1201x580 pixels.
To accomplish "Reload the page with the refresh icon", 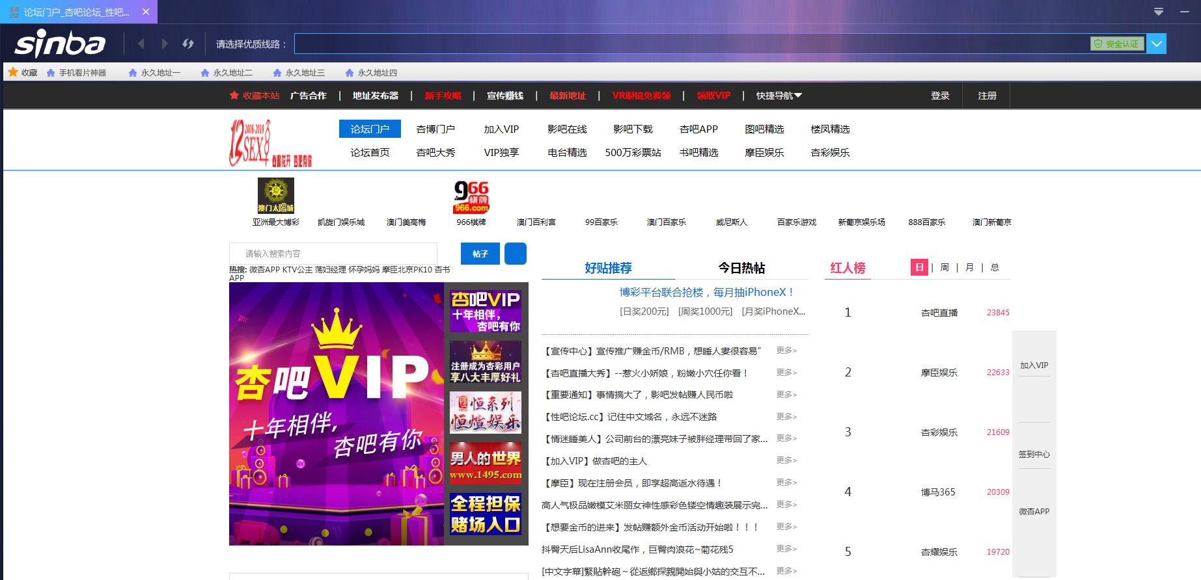I will [188, 44].
